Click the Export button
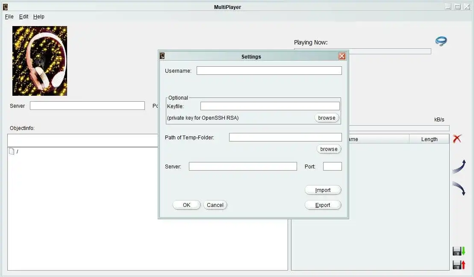The width and height of the screenshot is (474, 277). point(323,205)
